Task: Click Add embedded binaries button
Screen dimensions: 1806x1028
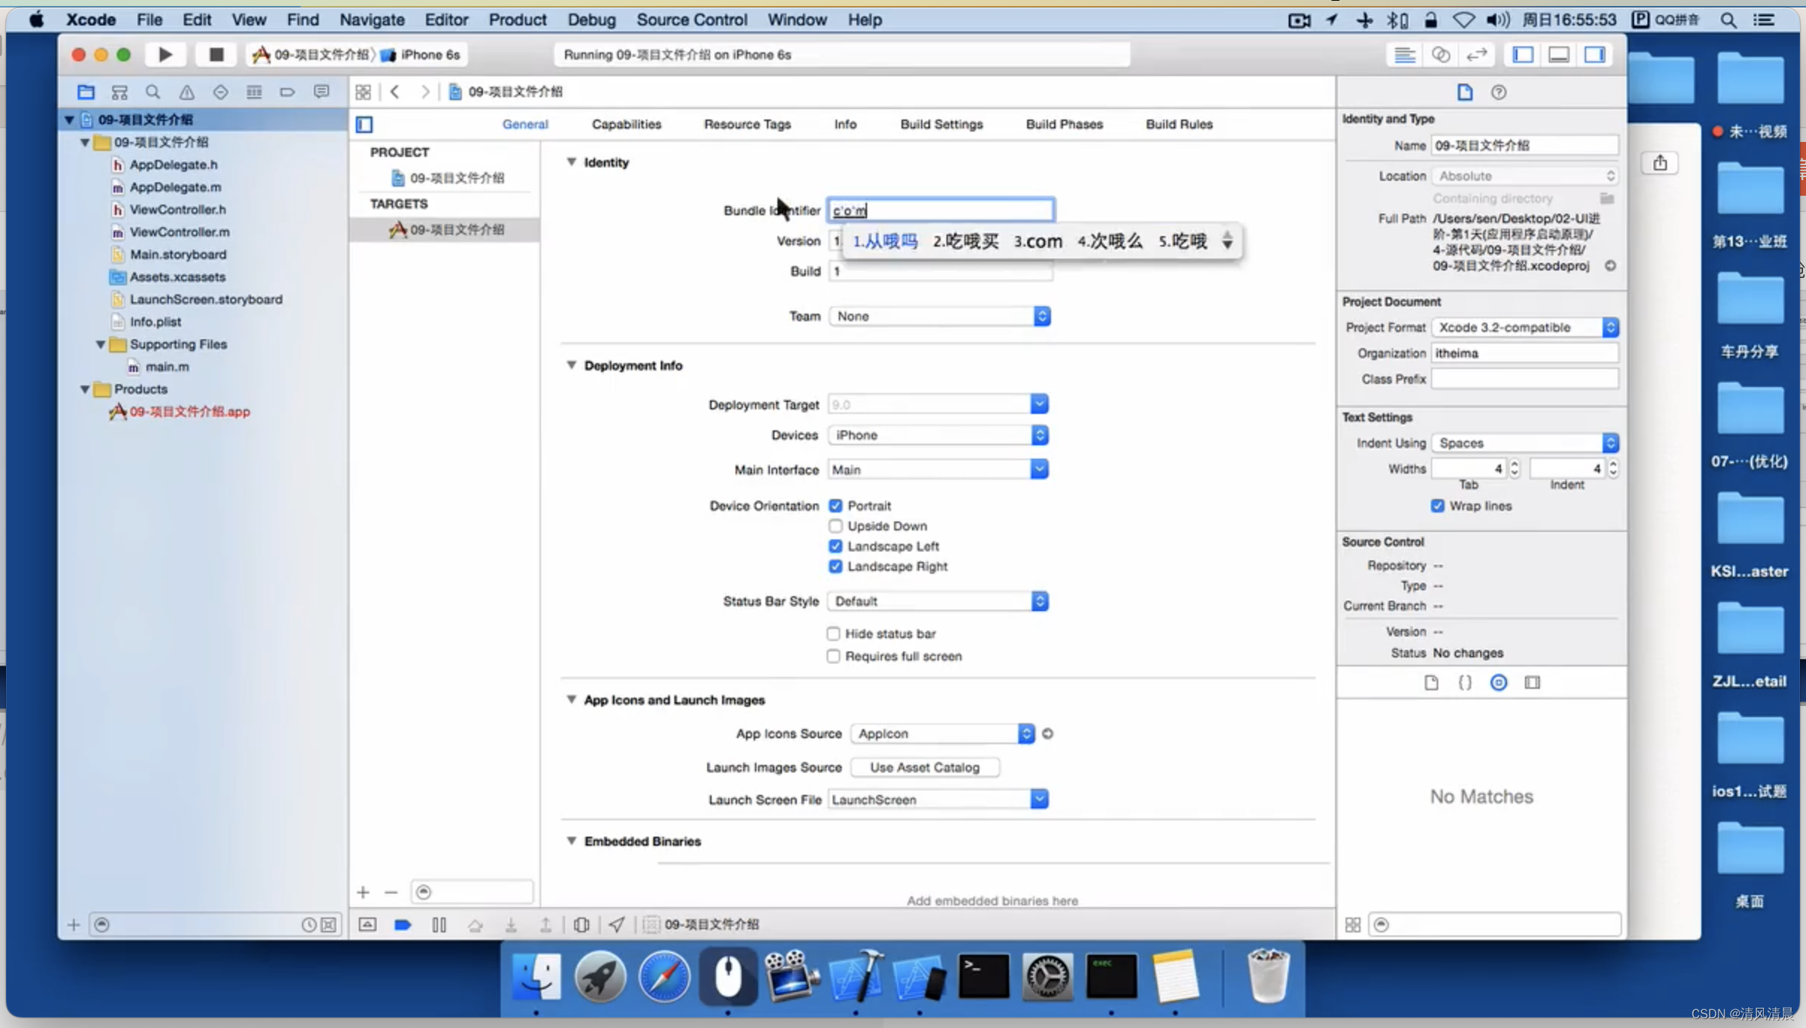Action: 365,891
